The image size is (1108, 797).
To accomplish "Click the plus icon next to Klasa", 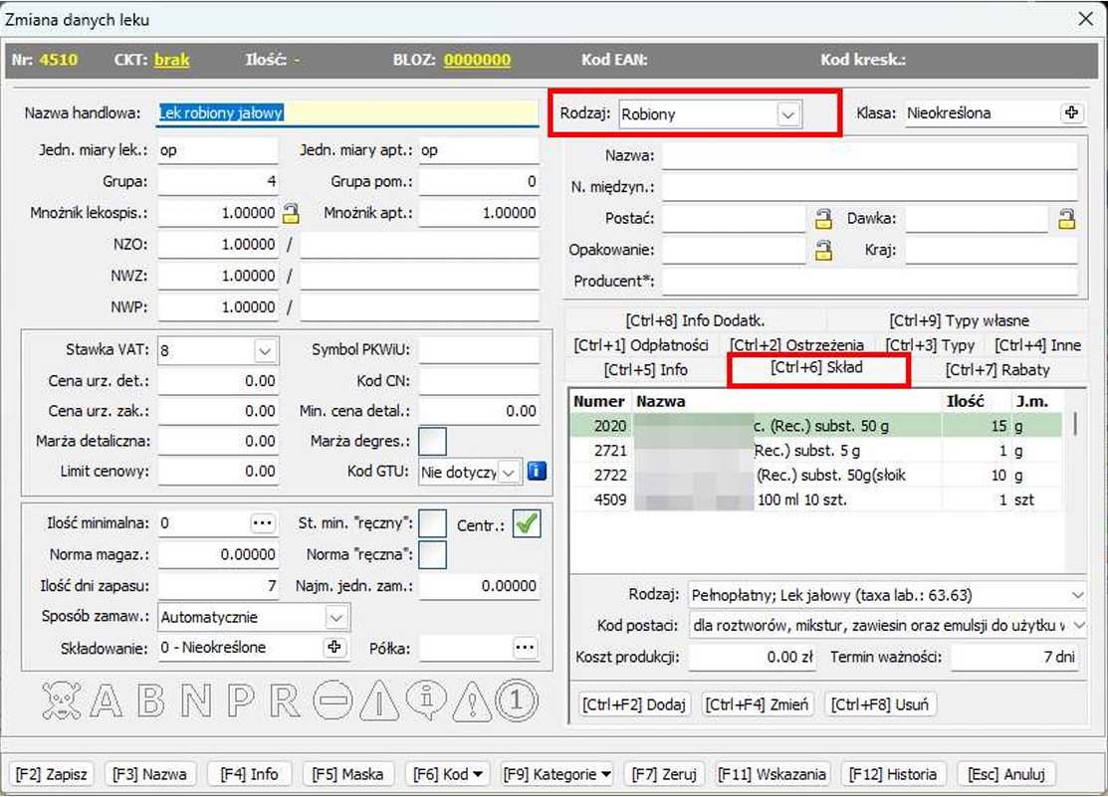I will pos(1071,113).
